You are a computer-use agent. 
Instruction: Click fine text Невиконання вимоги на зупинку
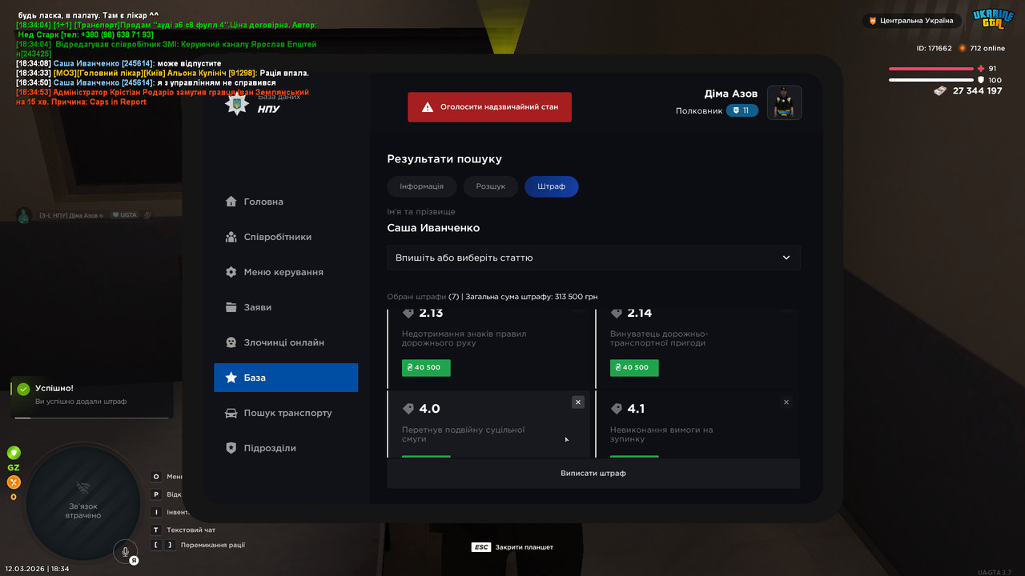[661, 434]
